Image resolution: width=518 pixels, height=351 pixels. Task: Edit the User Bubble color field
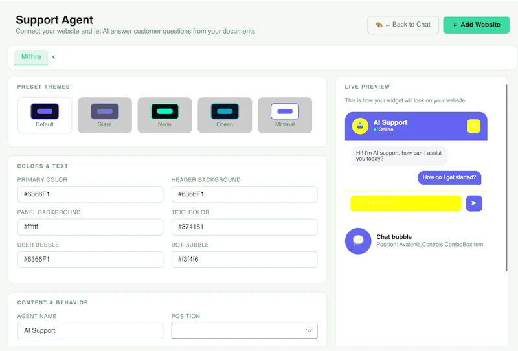point(90,260)
